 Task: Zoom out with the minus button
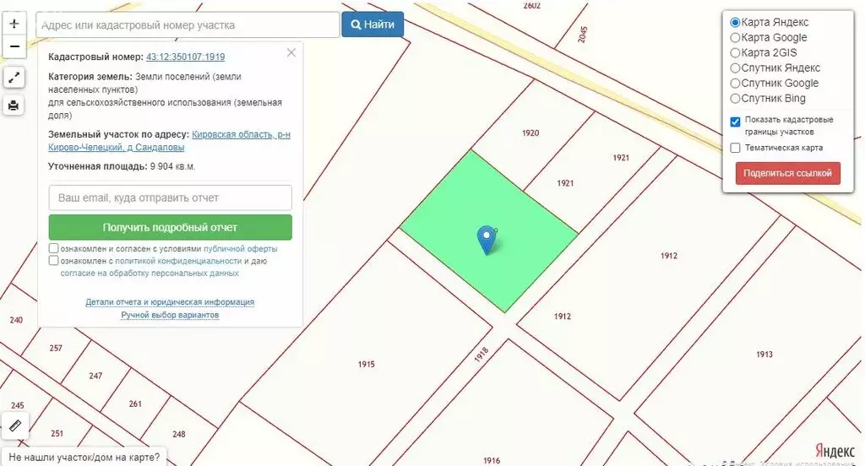tap(14, 46)
